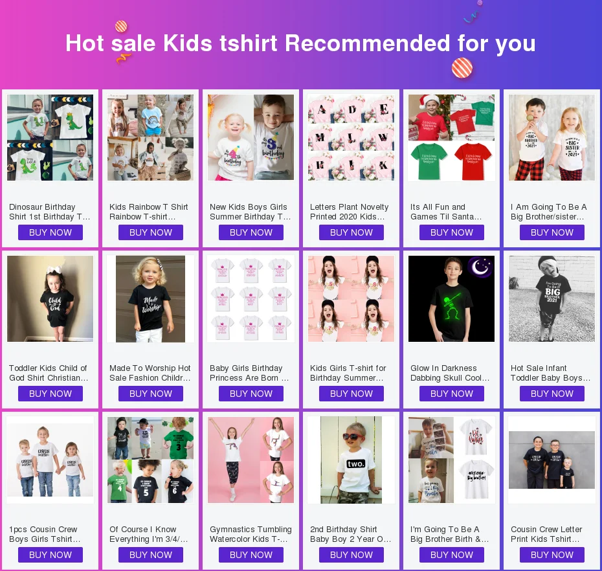
Task: Open the Dinosaur Birthday Shirt product image
Action: [50, 137]
